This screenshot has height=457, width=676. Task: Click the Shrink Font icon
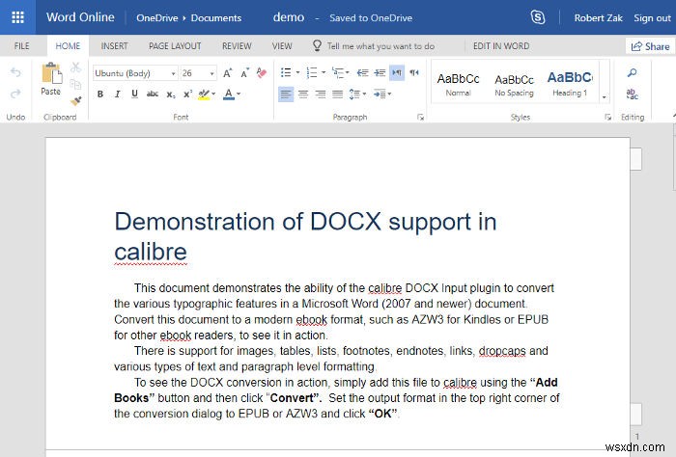pos(245,73)
